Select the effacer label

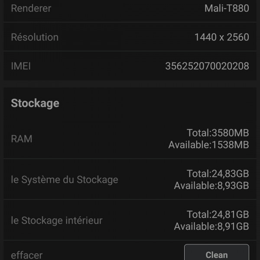(x=27, y=255)
